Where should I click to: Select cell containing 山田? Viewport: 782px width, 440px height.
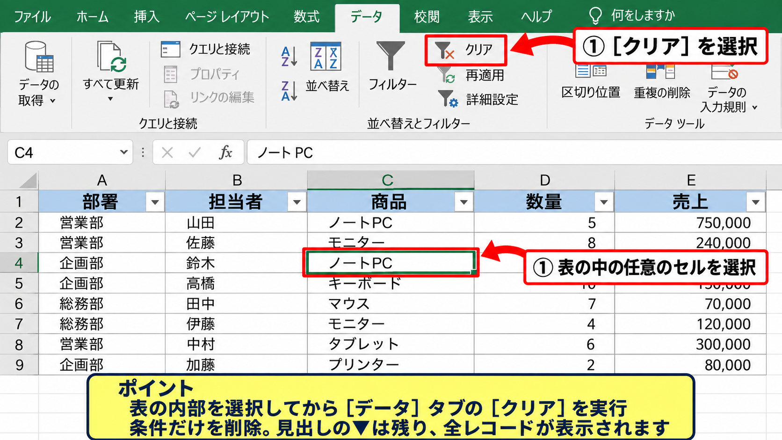(x=236, y=223)
